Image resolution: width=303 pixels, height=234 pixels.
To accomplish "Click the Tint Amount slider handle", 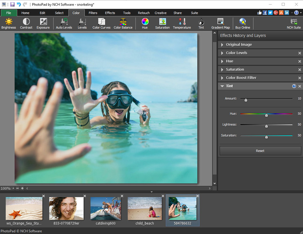I will click(246, 100).
